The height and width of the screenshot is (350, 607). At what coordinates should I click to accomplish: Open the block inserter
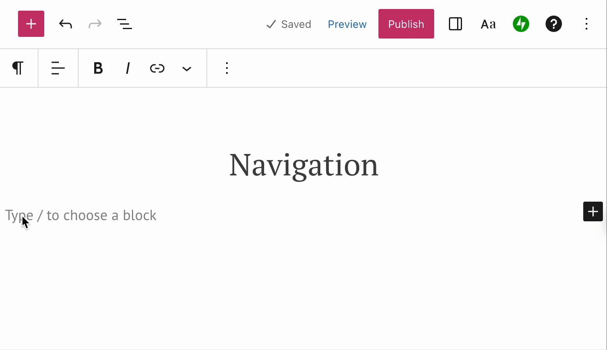click(31, 24)
